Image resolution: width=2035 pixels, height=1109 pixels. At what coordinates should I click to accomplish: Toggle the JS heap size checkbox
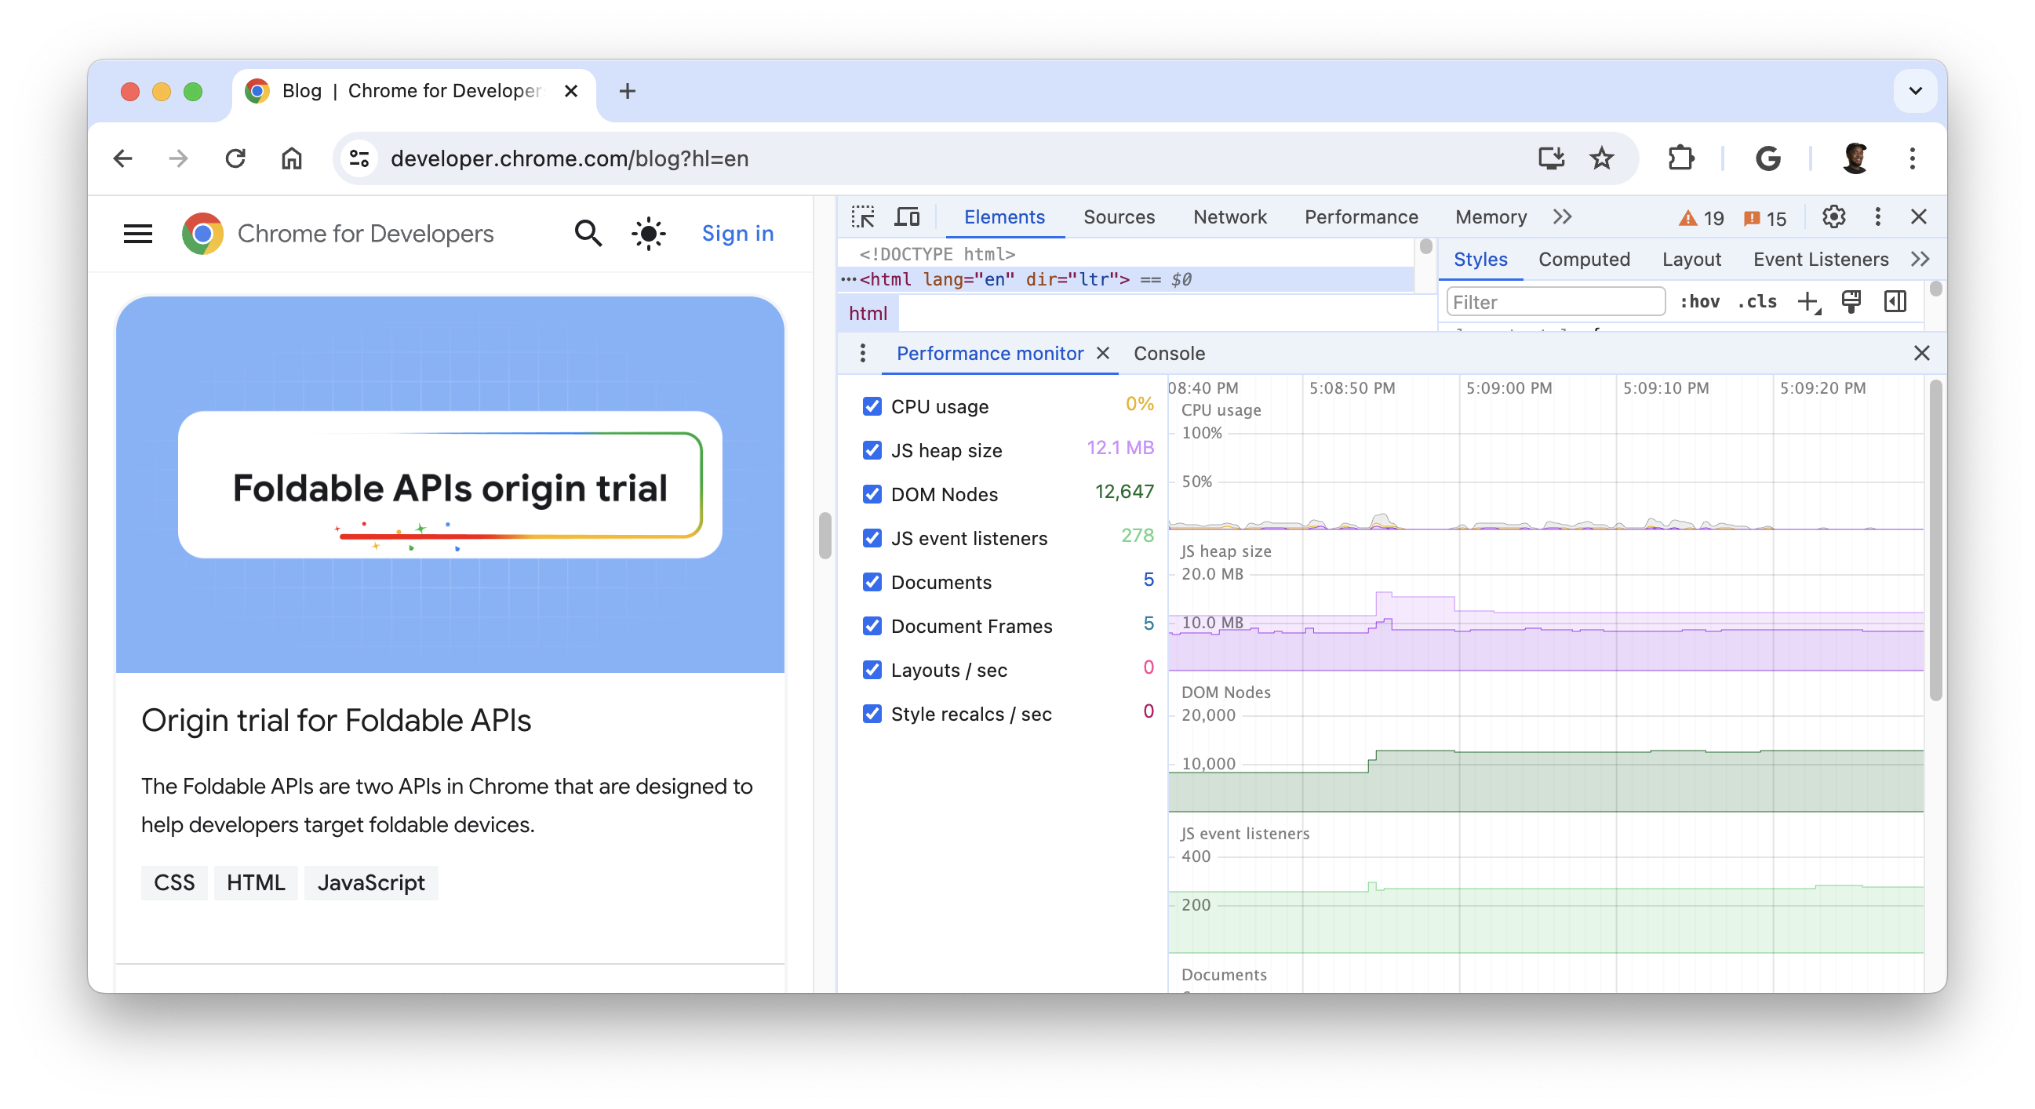coord(870,451)
